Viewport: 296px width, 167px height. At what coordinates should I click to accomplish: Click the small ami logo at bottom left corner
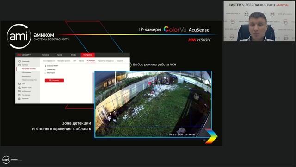click(x=6, y=160)
